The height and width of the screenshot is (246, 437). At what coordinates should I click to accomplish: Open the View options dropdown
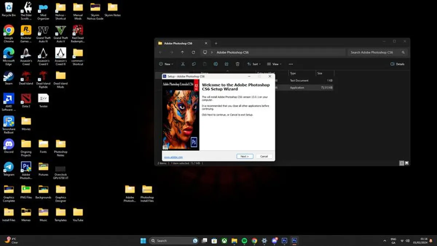click(275, 64)
